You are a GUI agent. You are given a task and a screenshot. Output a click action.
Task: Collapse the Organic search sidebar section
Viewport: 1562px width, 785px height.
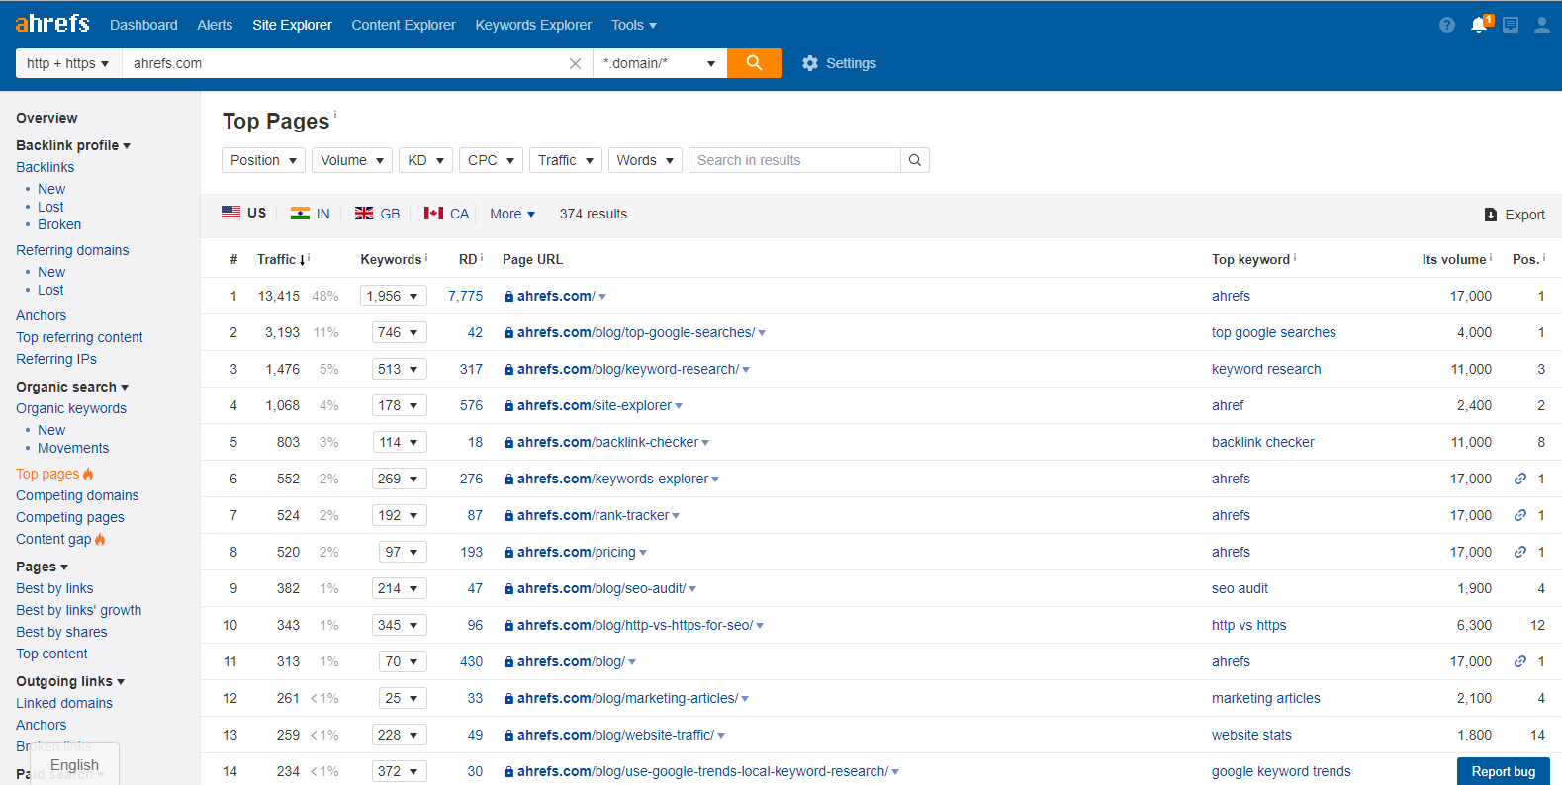click(x=72, y=387)
